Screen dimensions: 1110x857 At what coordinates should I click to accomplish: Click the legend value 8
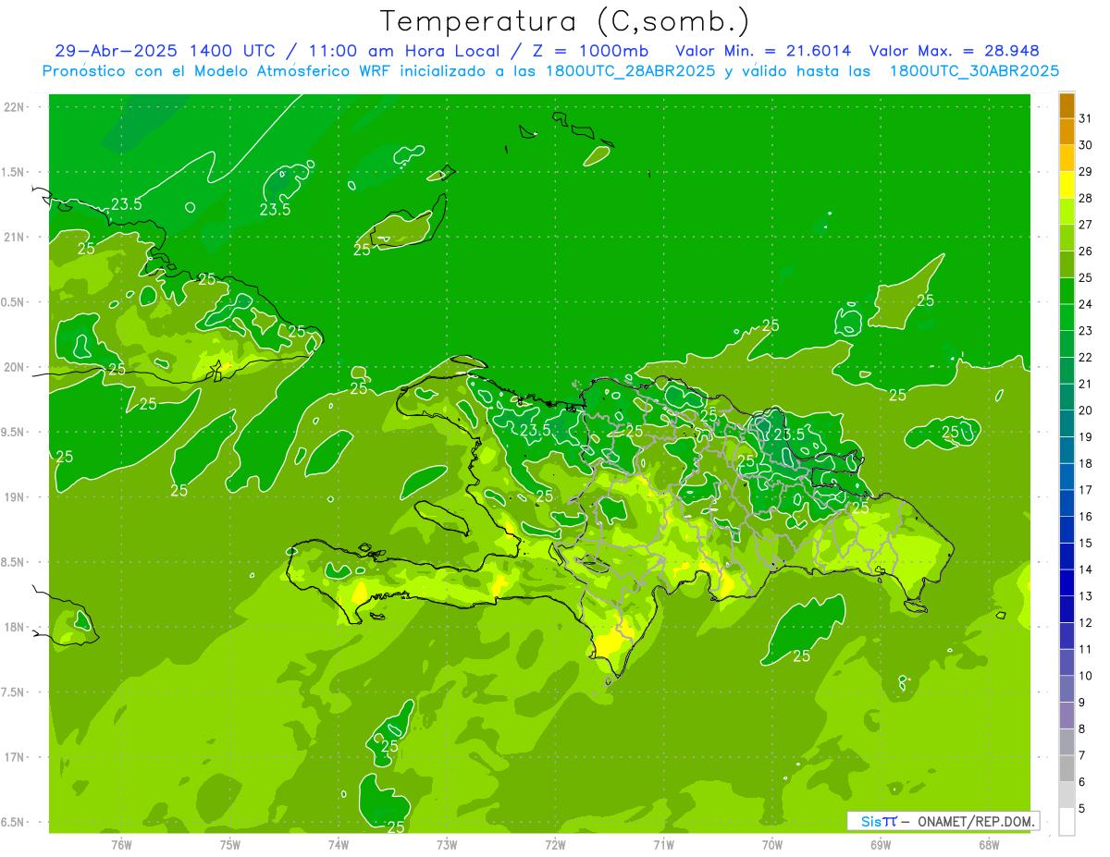(1082, 728)
